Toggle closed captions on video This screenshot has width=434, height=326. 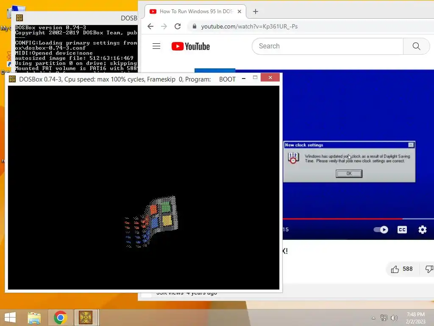click(402, 230)
